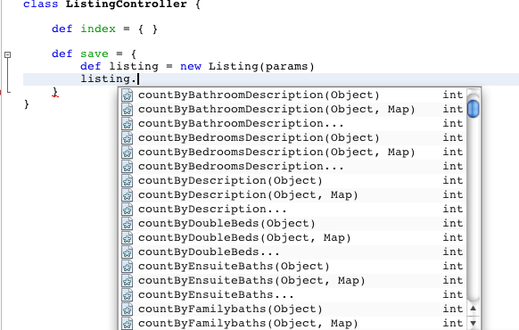Choose countByBathroomDescription(Object, Map) completion

pos(292,110)
